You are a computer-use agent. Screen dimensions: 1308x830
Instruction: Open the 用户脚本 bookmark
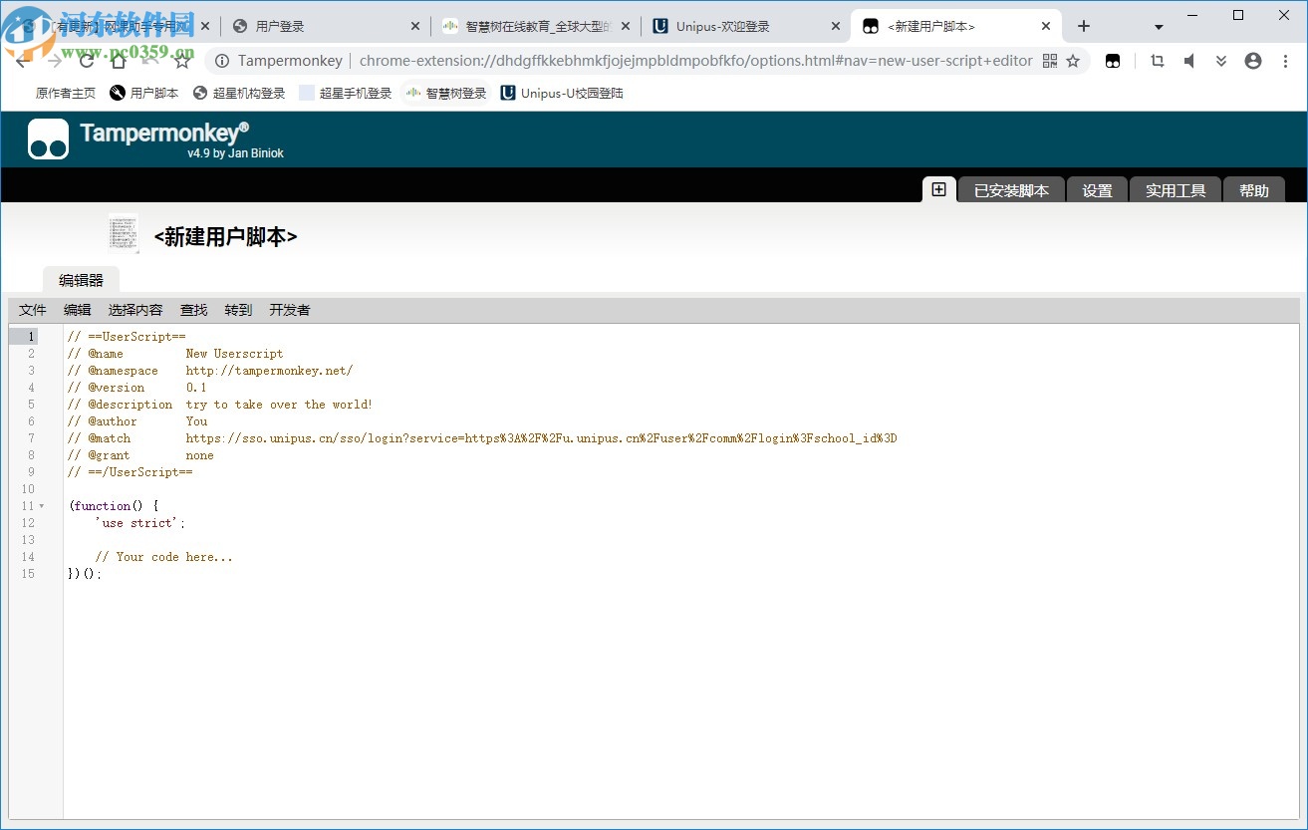point(144,93)
